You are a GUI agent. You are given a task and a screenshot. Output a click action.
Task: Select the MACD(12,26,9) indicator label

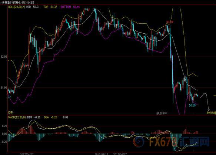coord(17,117)
